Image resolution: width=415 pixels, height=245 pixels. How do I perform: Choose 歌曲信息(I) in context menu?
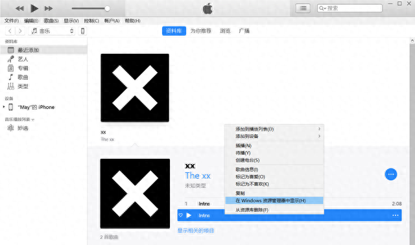pos(274,169)
